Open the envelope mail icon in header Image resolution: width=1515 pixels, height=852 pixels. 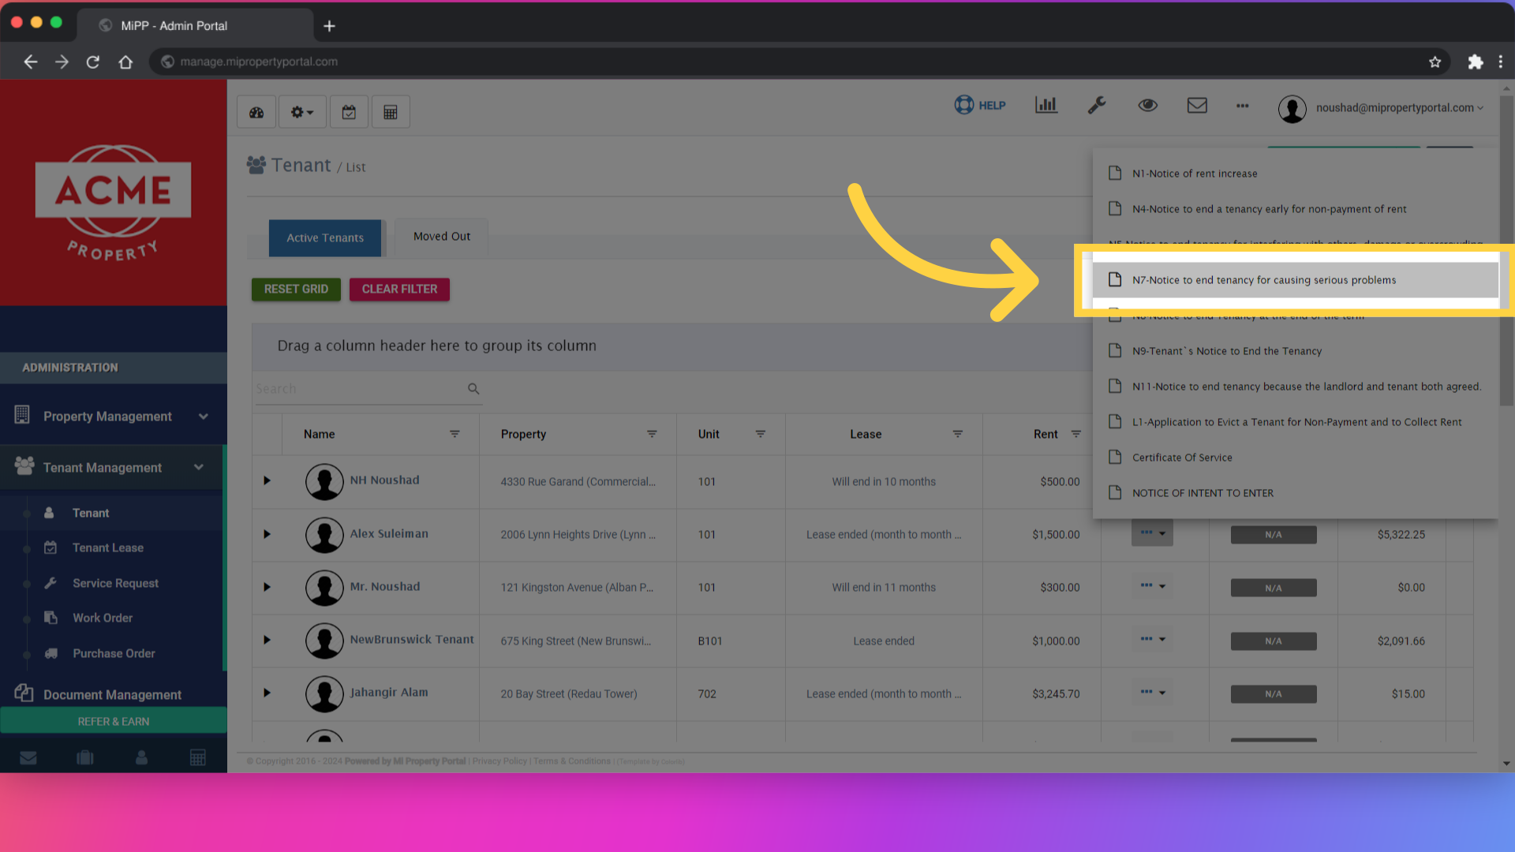tap(1197, 105)
